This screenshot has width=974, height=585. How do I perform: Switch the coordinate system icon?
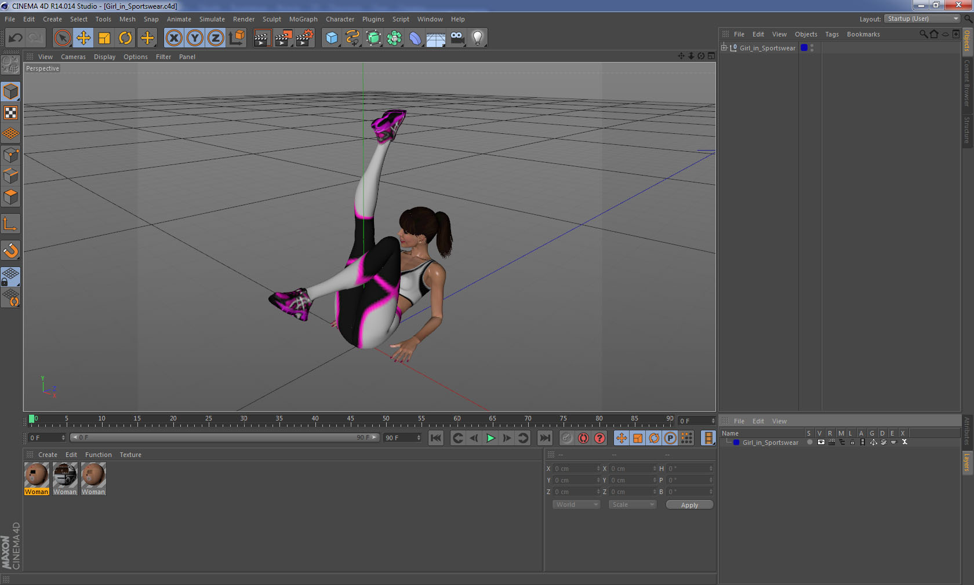click(237, 38)
